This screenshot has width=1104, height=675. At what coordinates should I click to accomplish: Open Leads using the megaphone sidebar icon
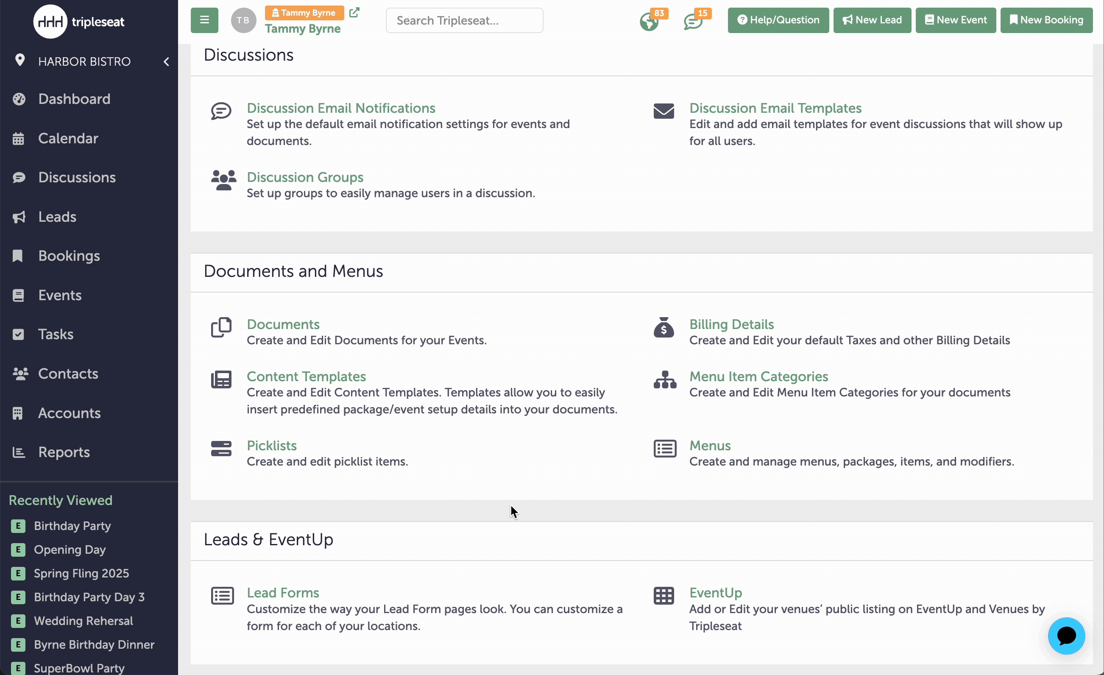click(19, 217)
